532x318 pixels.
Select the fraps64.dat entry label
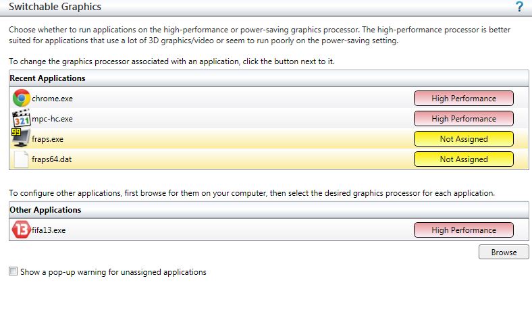pos(51,159)
